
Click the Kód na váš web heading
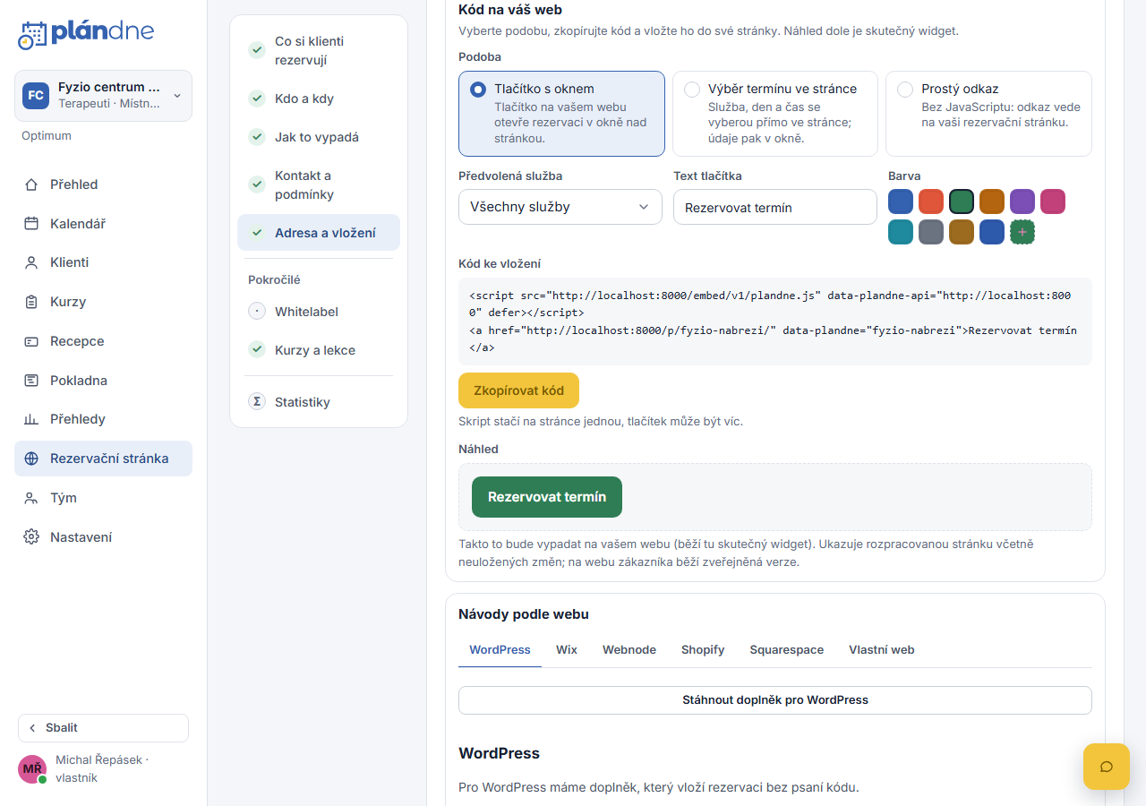pos(510,10)
